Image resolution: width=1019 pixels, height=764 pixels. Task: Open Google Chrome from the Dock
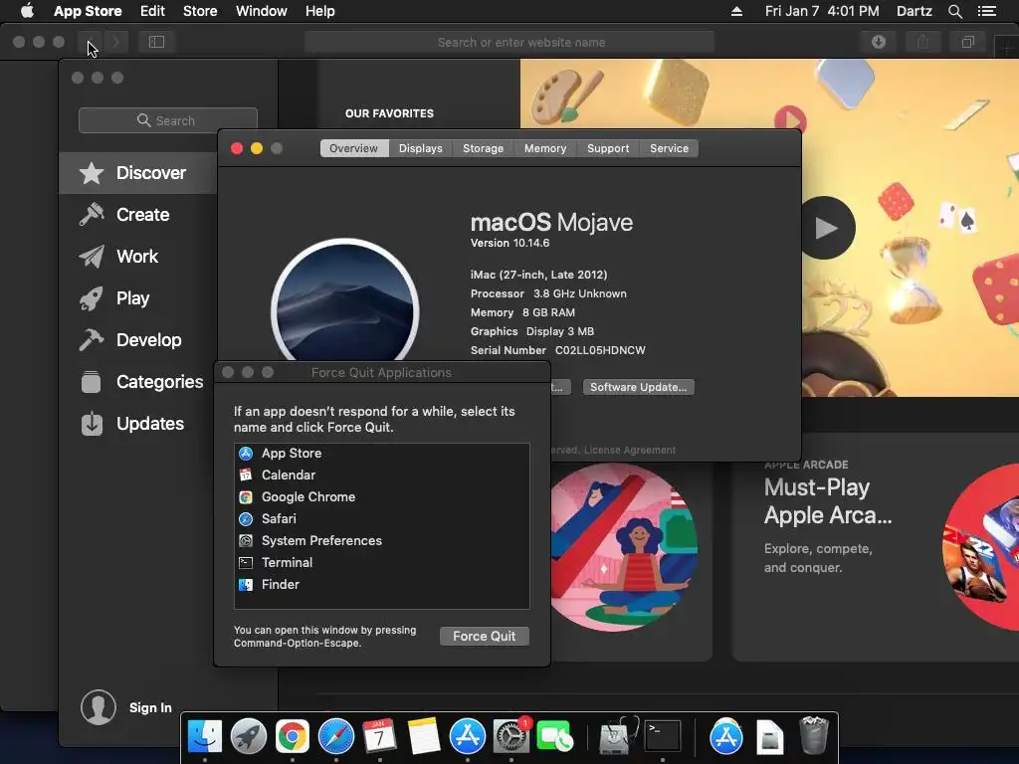click(x=292, y=737)
